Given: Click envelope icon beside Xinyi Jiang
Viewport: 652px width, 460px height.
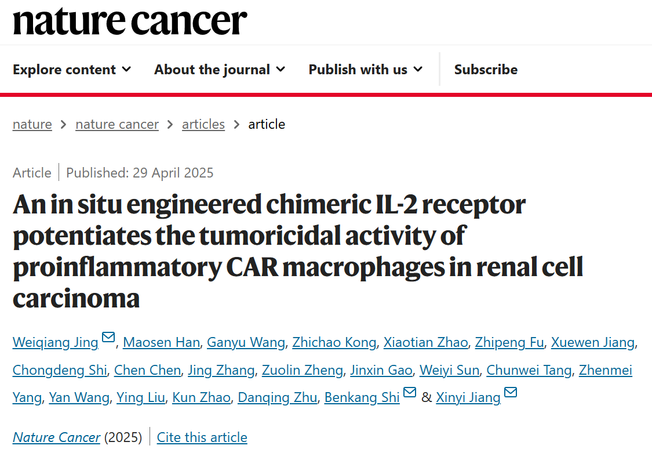Looking at the screenshot, I should pos(511,393).
